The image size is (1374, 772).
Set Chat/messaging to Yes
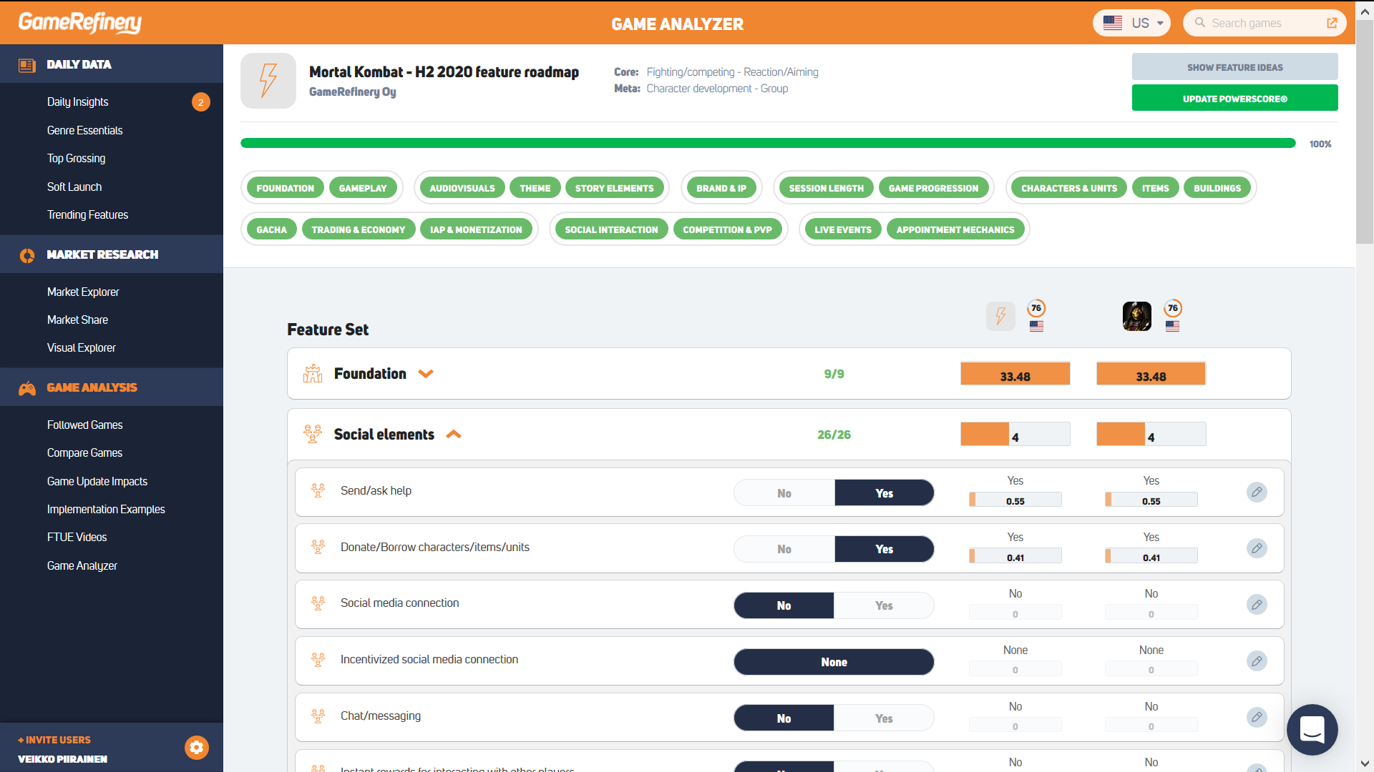click(x=884, y=718)
